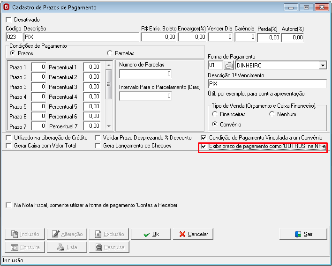Click the red B application icon in title bar
This screenshot has height=266, width=332.
pos(7,7)
